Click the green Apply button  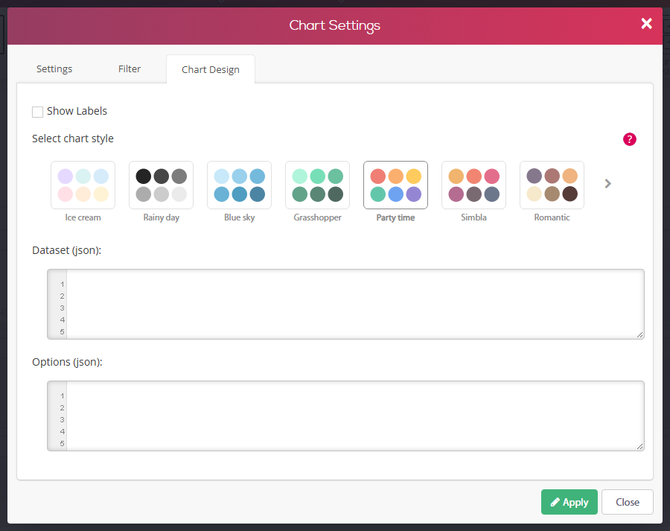tap(569, 502)
